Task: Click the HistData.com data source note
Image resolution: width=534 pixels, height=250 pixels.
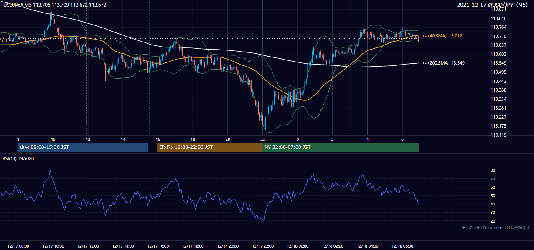Action: 496,227
